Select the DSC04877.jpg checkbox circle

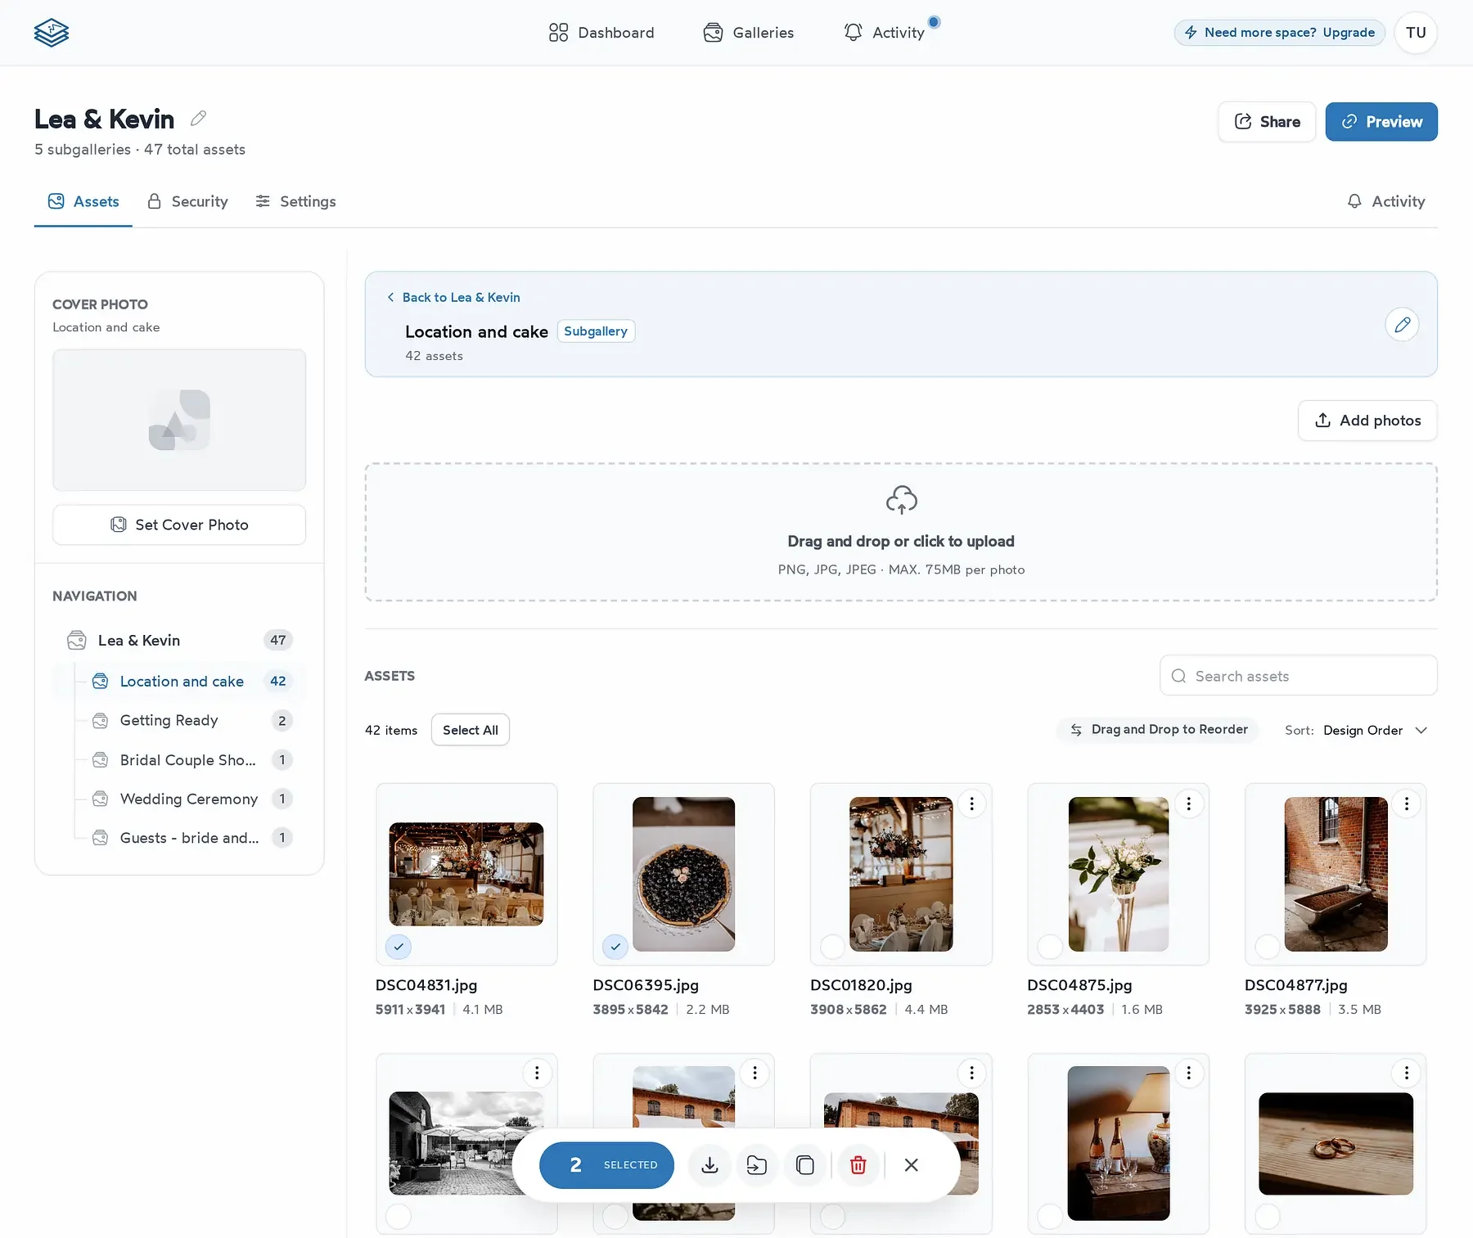[x=1268, y=947]
